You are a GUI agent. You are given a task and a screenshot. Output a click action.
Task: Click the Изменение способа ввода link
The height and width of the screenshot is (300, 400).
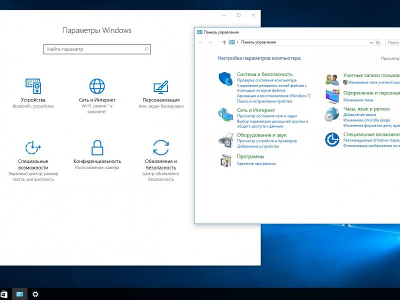[366, 120]
